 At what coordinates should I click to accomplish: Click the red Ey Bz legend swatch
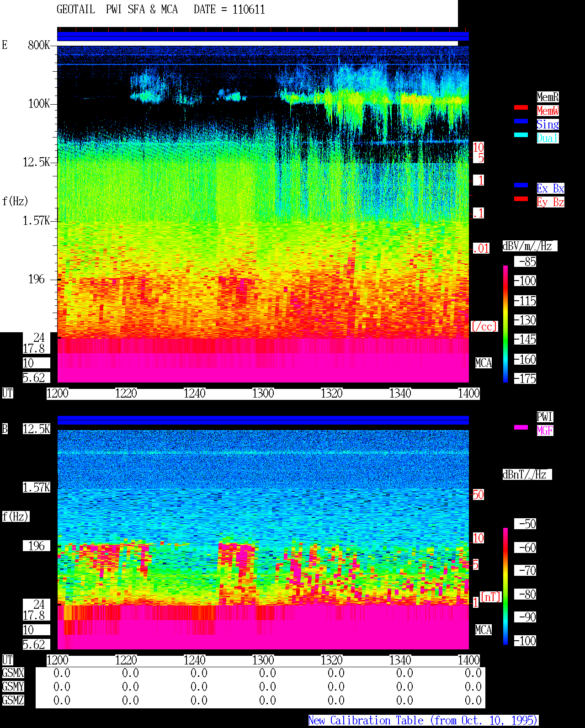521,199
